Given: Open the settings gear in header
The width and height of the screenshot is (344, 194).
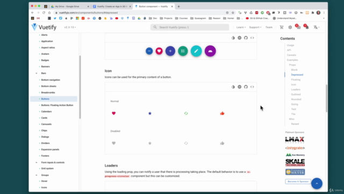Looking at the screenshot, I should [x=290, y=27].
